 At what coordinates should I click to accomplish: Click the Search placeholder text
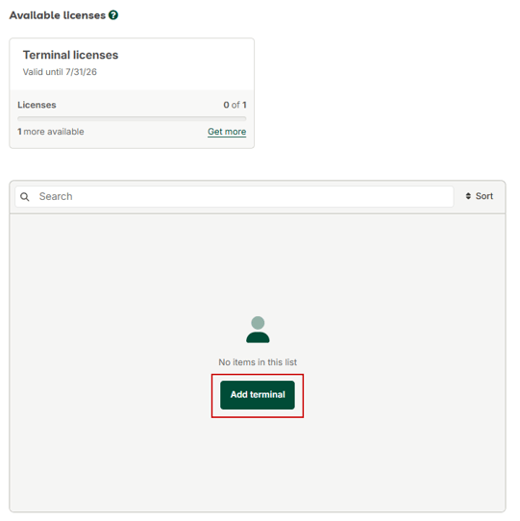coord(56,197)
